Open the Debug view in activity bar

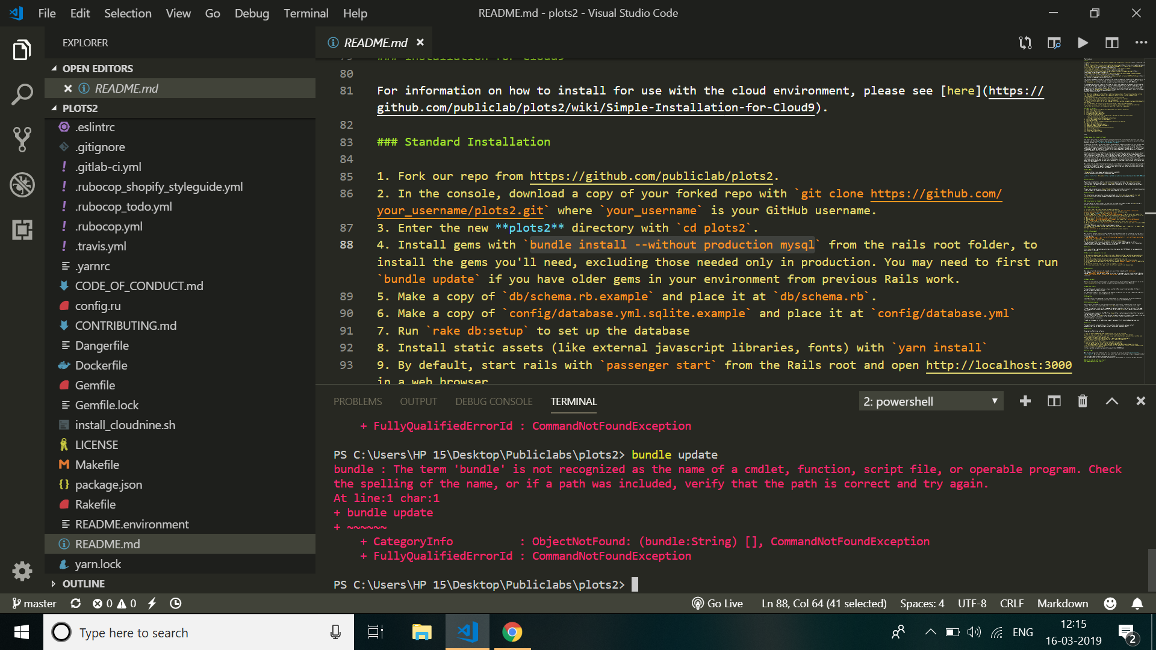[22, 185]
